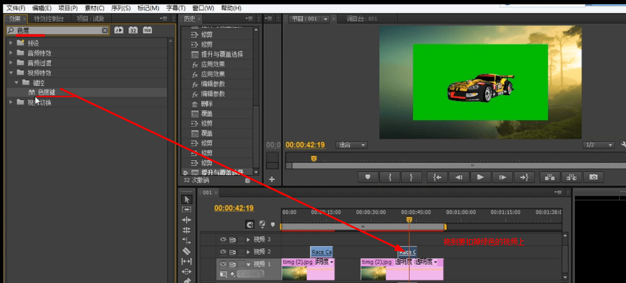Click the Lift button
Image resolution: width=626 pixels, height=283 pixels.
(x=549, y=177)
